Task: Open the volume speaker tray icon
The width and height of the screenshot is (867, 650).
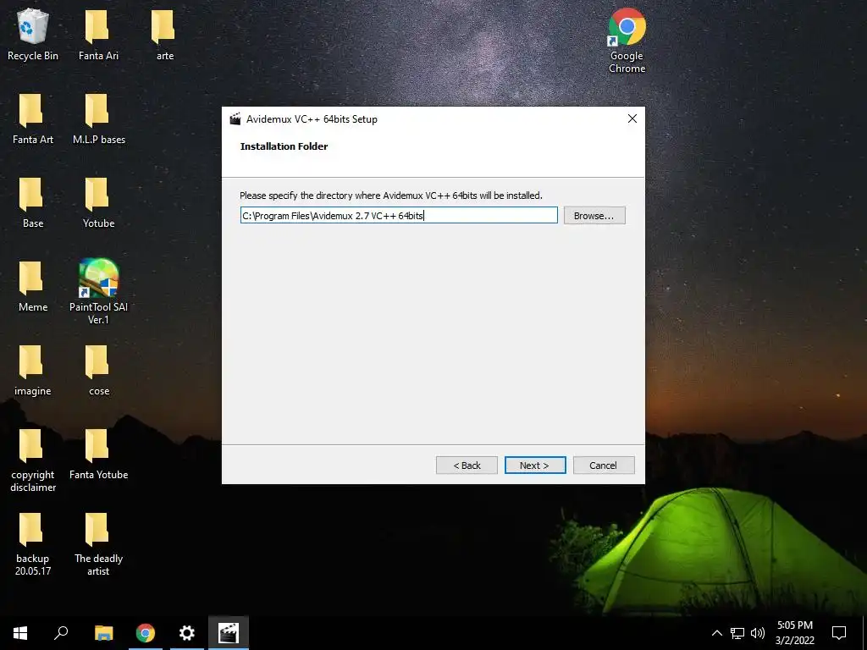Action: 758,633
